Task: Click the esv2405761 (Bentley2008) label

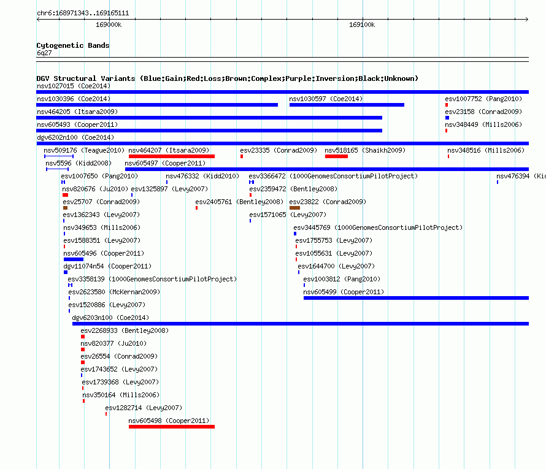Action: tap(240, 202)
